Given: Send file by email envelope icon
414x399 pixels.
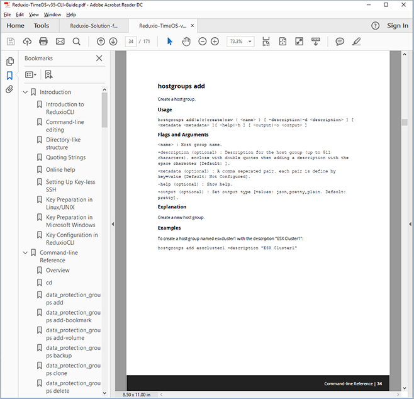Looking at the screenshot, I should pyautogui.click(x=60, y=42).
